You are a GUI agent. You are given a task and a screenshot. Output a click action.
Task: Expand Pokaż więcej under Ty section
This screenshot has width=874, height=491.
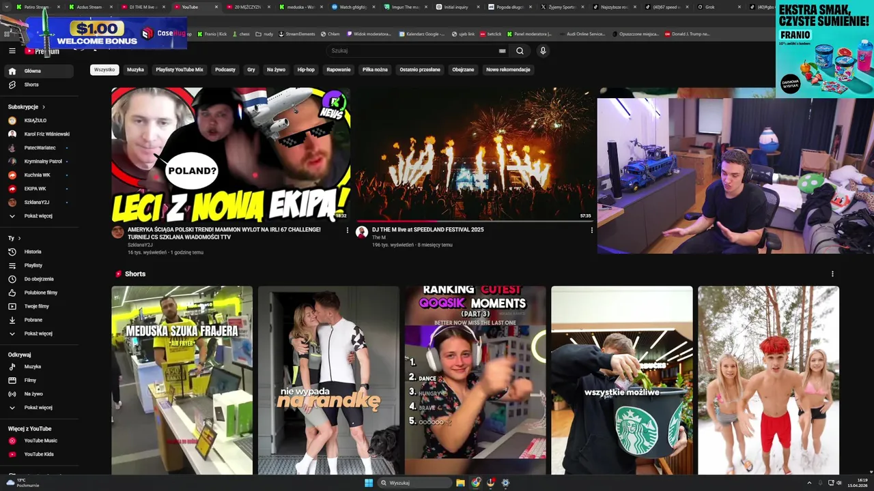(x=40, y=333)
